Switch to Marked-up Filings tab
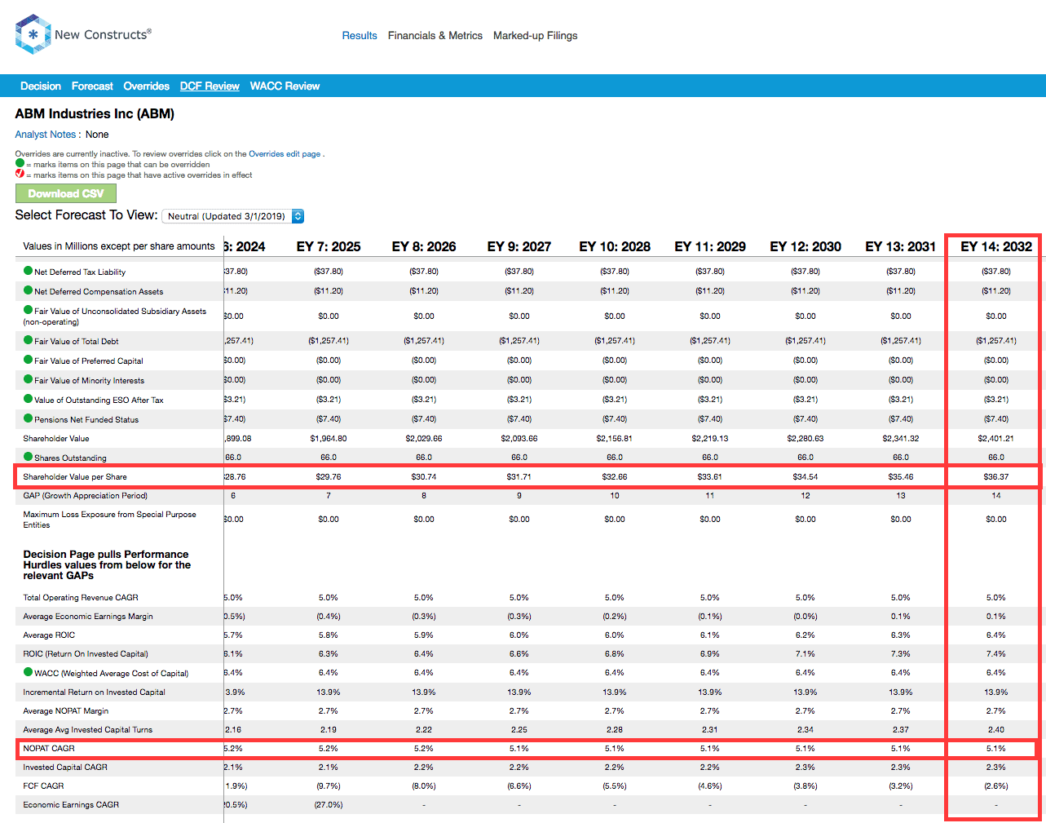 [x=536, y=36]
